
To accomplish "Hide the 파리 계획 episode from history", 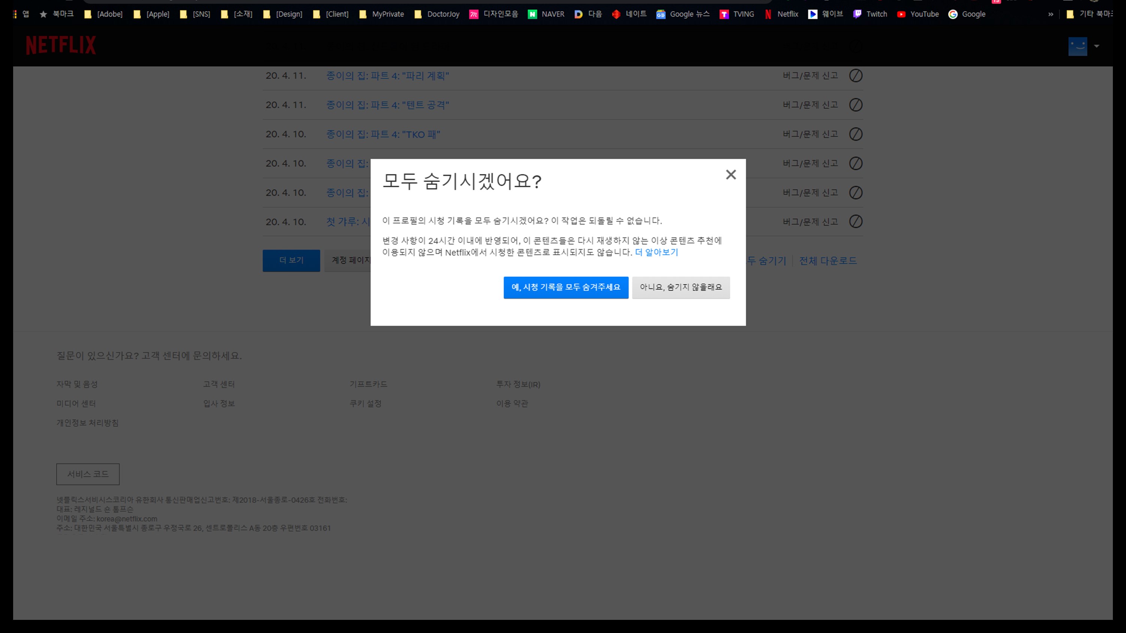I will (x=855, y=76).
